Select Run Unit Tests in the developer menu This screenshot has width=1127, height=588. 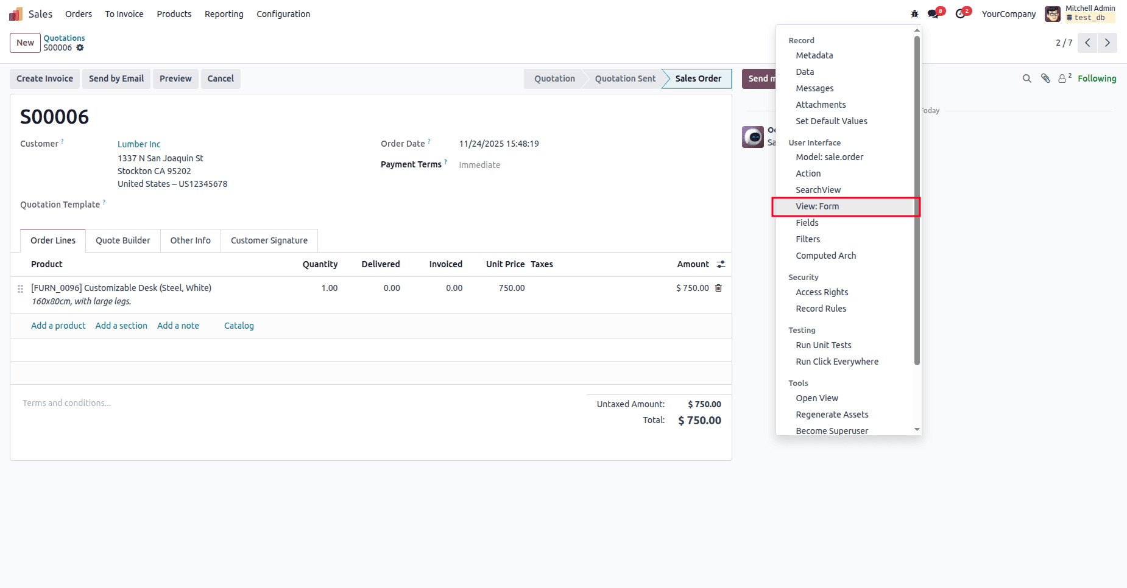coord(823,345)
